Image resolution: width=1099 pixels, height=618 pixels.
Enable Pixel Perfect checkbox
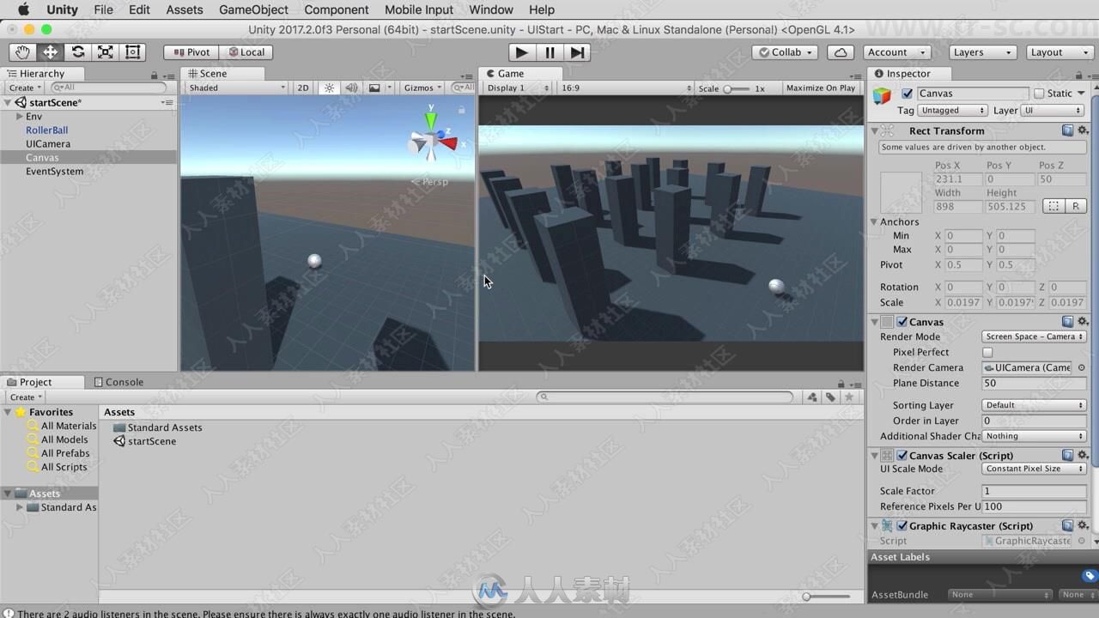tap(987, 352)
